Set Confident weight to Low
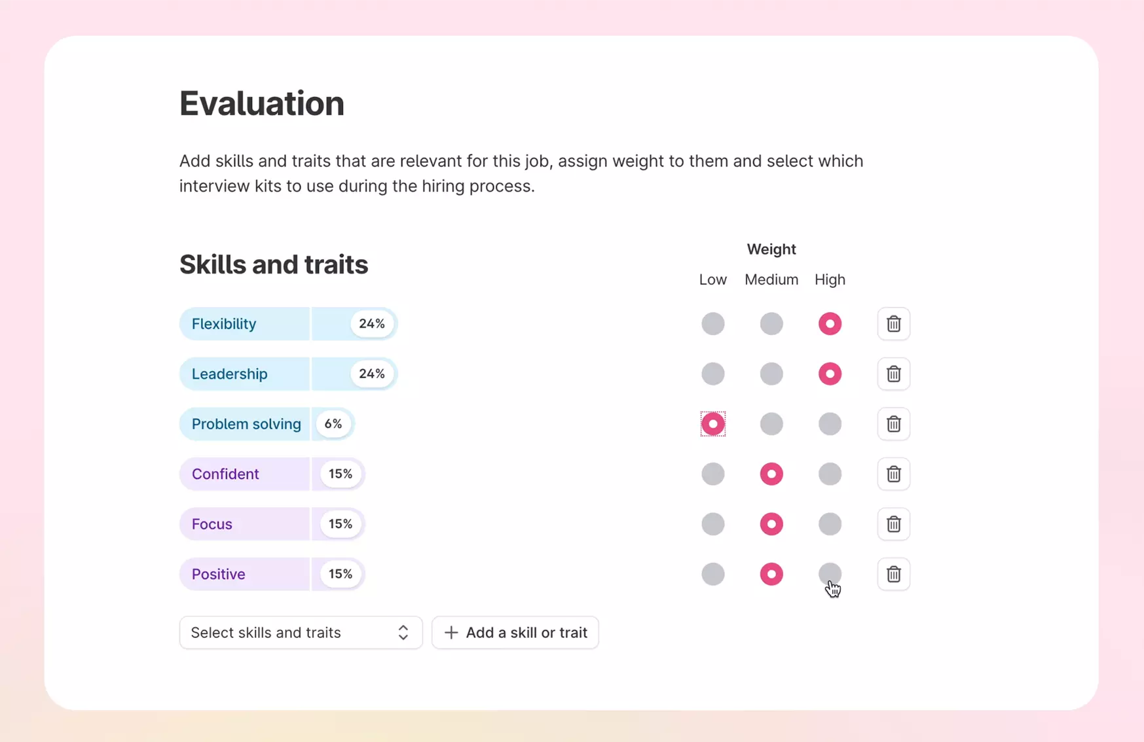 point(712,474)
